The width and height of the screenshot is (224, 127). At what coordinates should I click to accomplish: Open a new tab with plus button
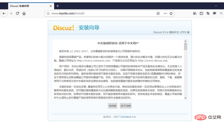[x=57, y=6]
